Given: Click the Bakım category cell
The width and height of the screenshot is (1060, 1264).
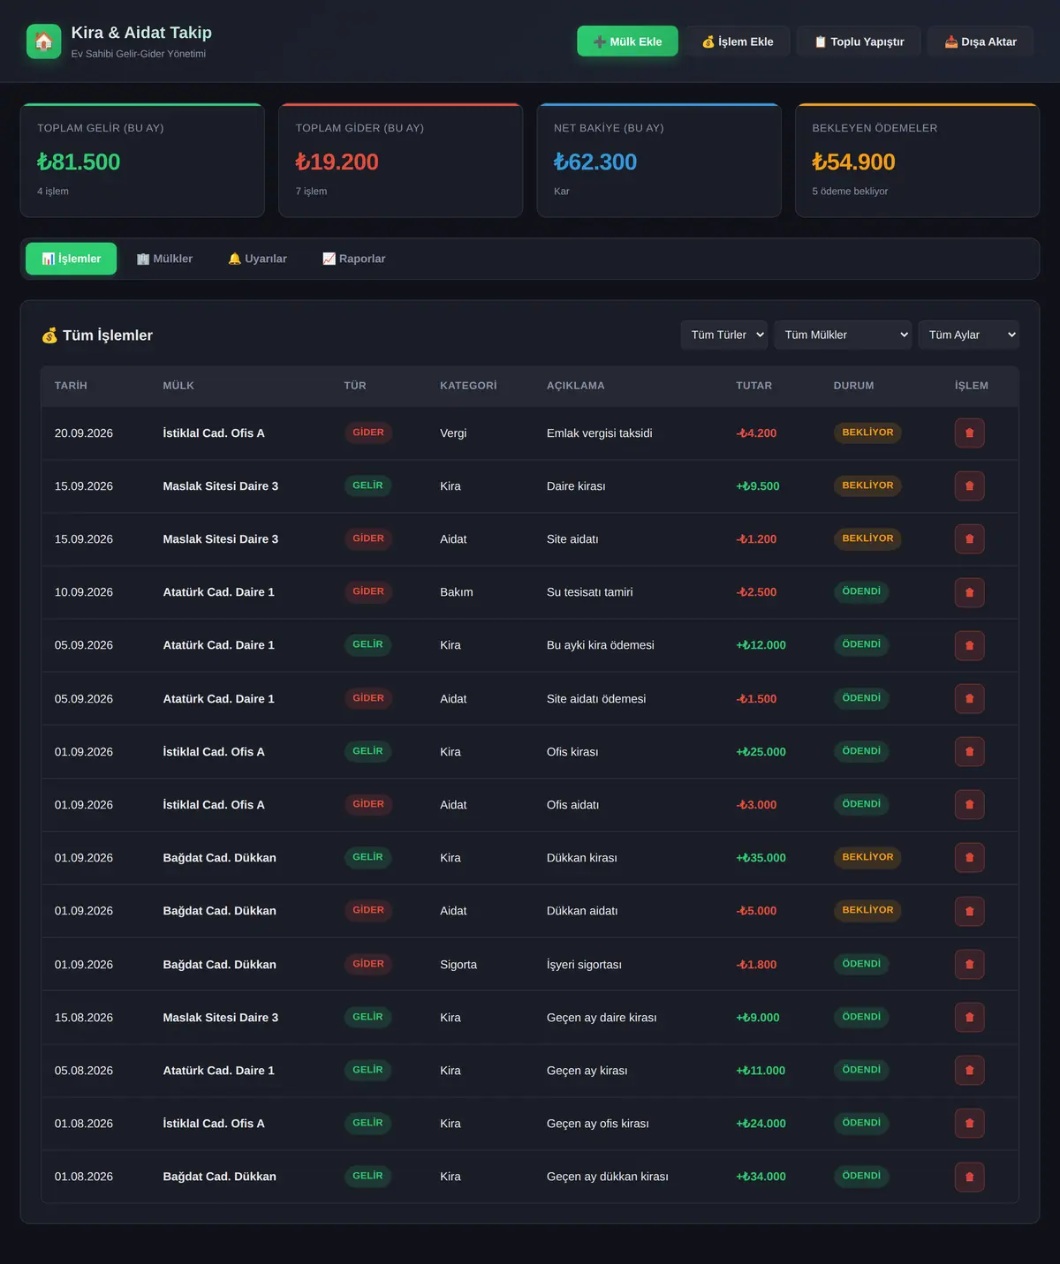Looking at the screenshot, I should click(457, 592).
